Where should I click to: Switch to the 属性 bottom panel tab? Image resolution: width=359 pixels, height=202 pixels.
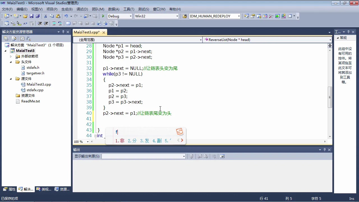click(x=9, y=189)
